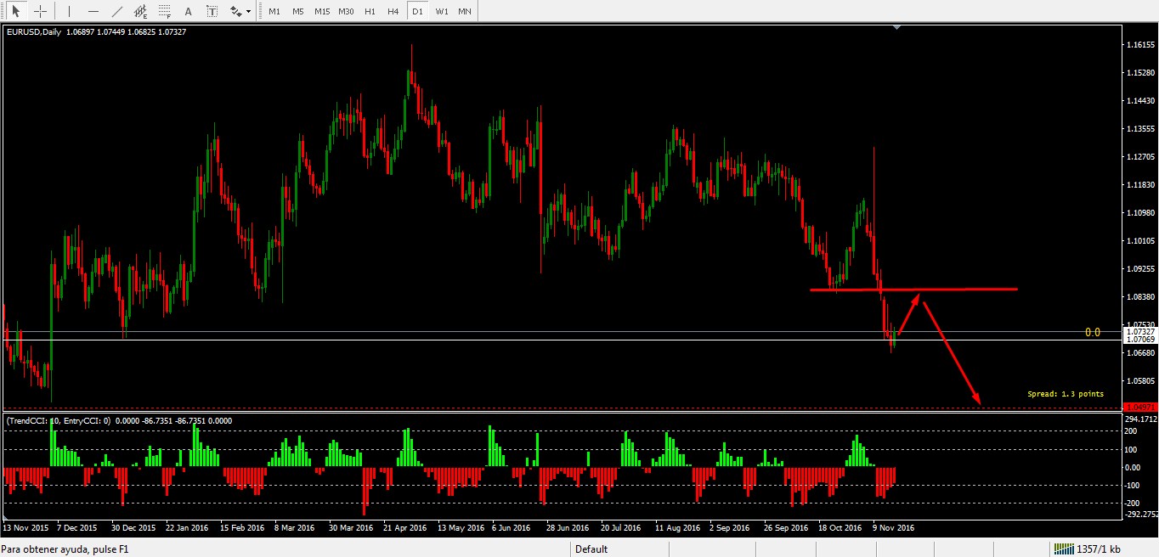Choose the horizontal line drawing tool
Screen dimensions: 1159x557
click(93, 12)
